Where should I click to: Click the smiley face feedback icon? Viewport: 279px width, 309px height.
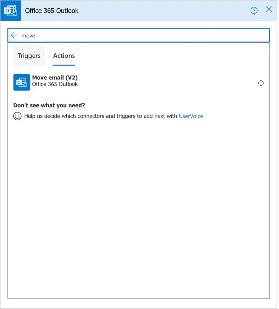pyautogui.click(x=17, y=116)
